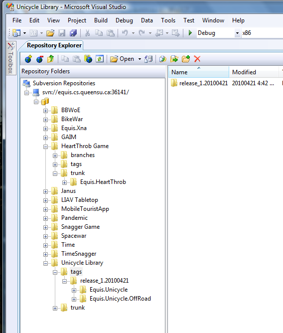Click the Paste icon in Repository Explorer toolbar
The width and height of the screenshot is (283, 333).
pyautogui.click(x=76, y=59)
